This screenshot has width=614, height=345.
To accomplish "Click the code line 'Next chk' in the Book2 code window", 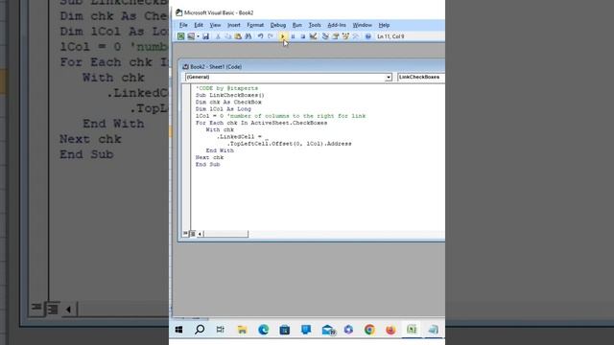I will pos(209,157).
